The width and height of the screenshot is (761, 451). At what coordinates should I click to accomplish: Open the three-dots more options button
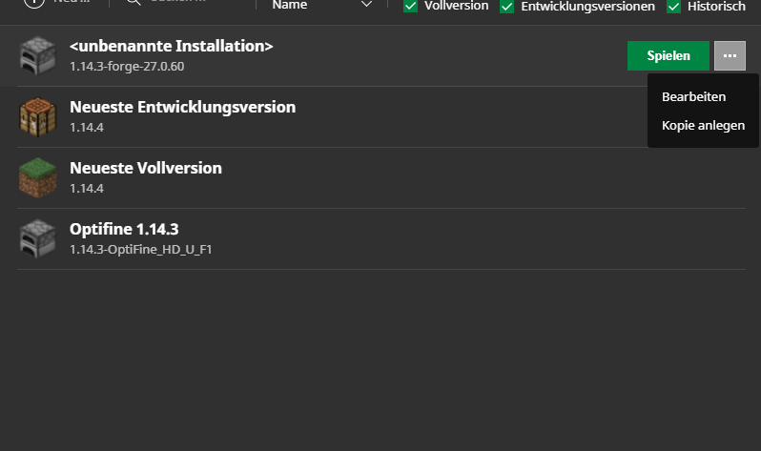pyautogui.click(x=730, y=55)
